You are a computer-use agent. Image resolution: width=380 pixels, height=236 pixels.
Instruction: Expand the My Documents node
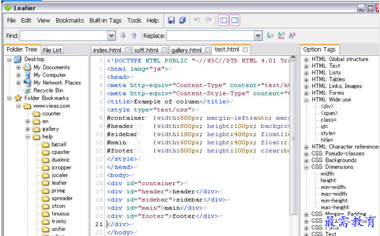tap(18, 67)
